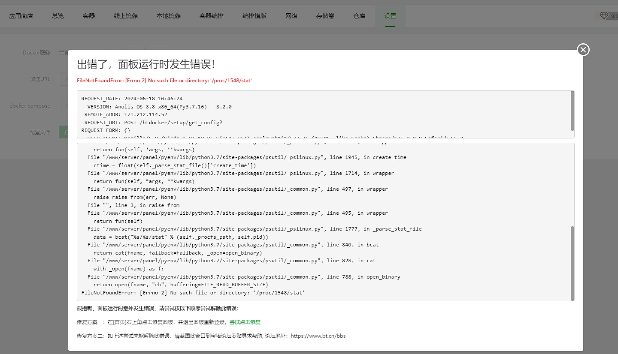The width and height of the screenshot is (618, 354).
Task: Click the 修复方案一 instruction text
Action: tap(152, 322)
